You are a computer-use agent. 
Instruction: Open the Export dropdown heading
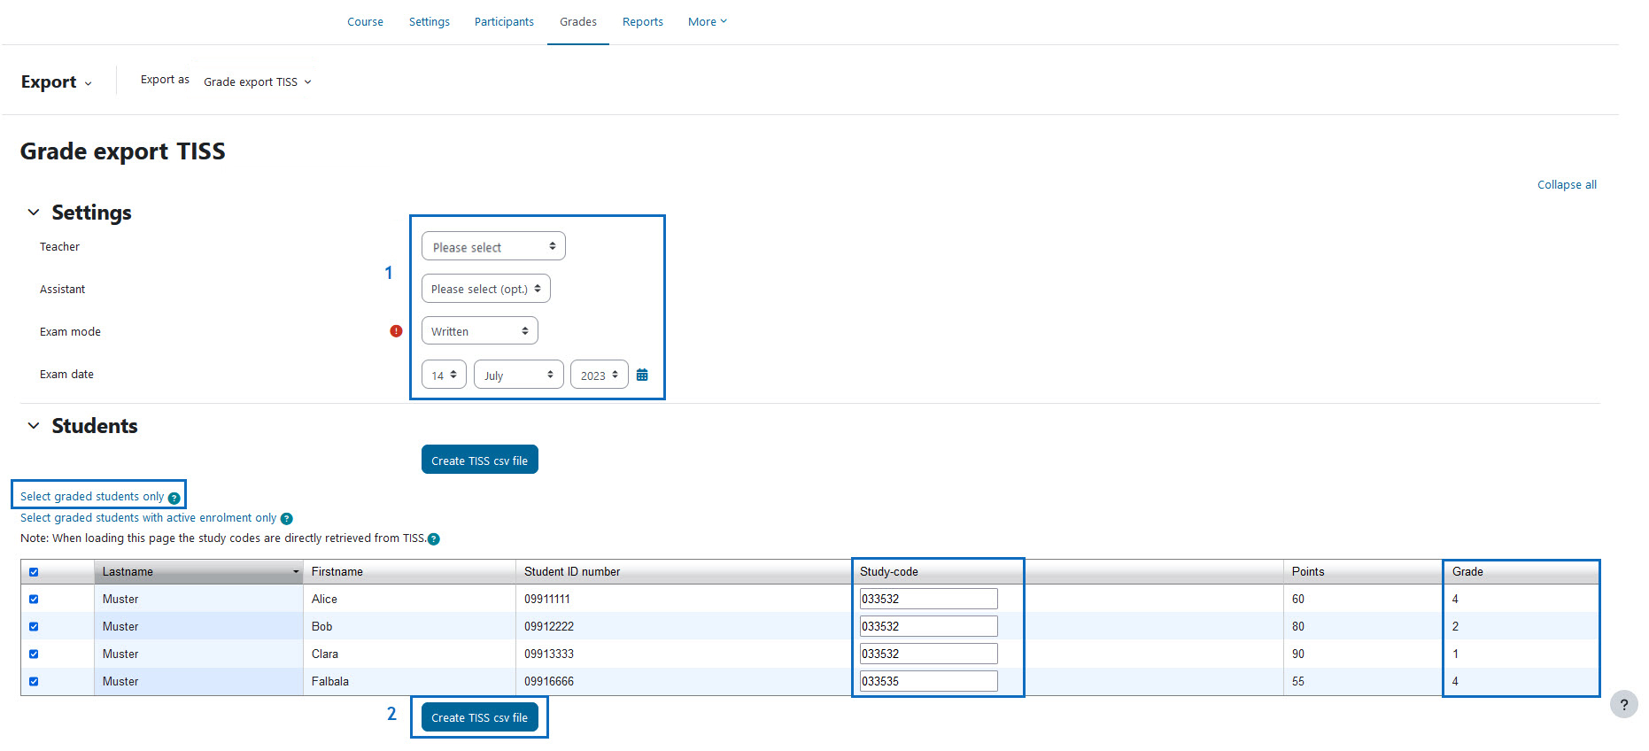tap(57, 82)
